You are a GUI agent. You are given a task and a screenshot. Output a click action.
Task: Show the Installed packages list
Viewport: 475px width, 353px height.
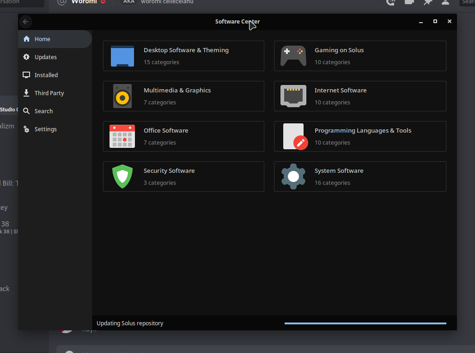[x=55, y=75]
